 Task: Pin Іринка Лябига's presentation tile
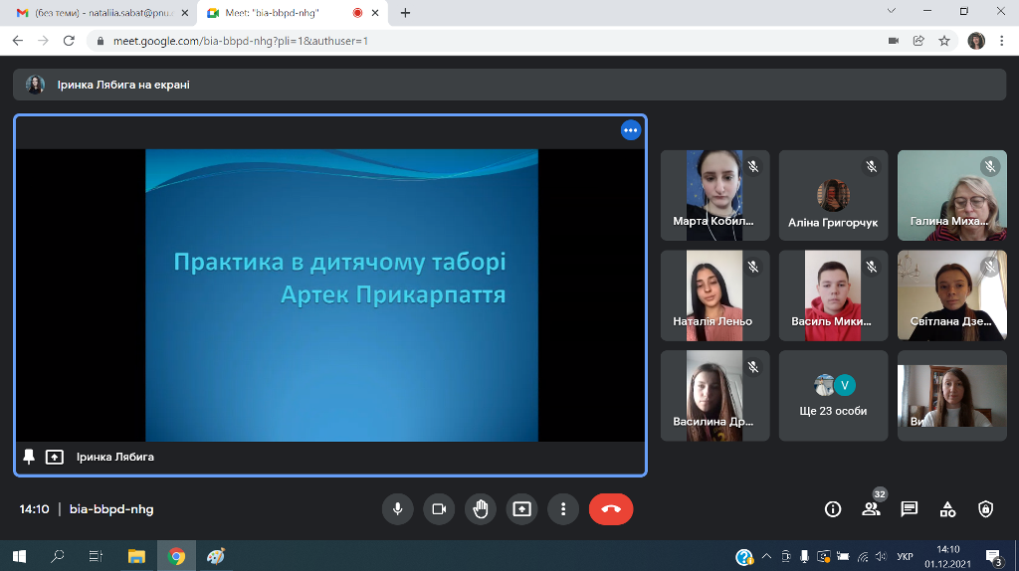(x=29, y=457)
